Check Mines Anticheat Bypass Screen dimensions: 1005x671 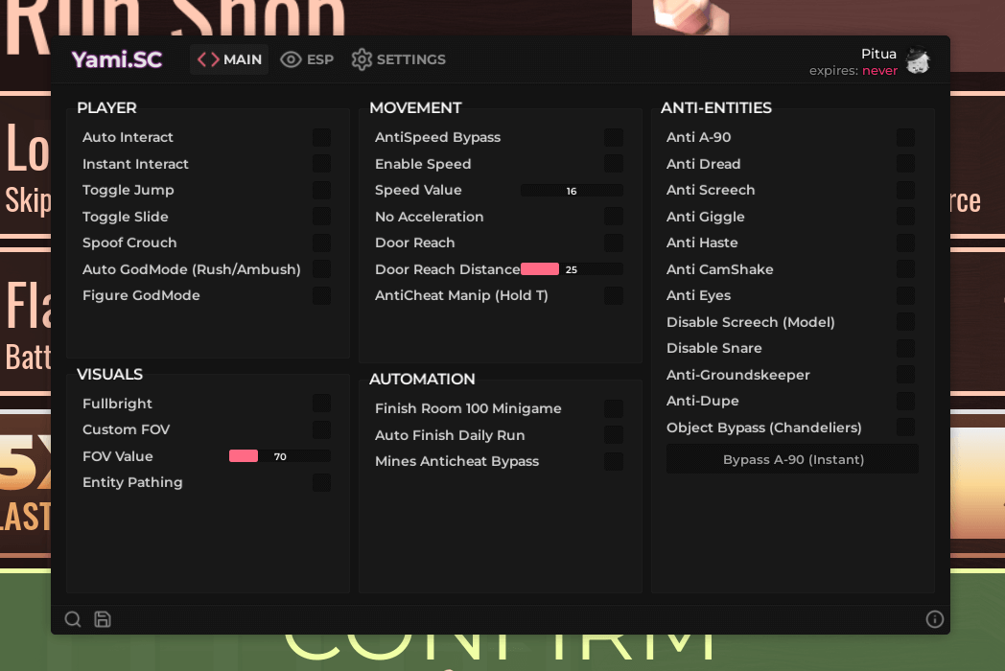(x=614, y=461)
